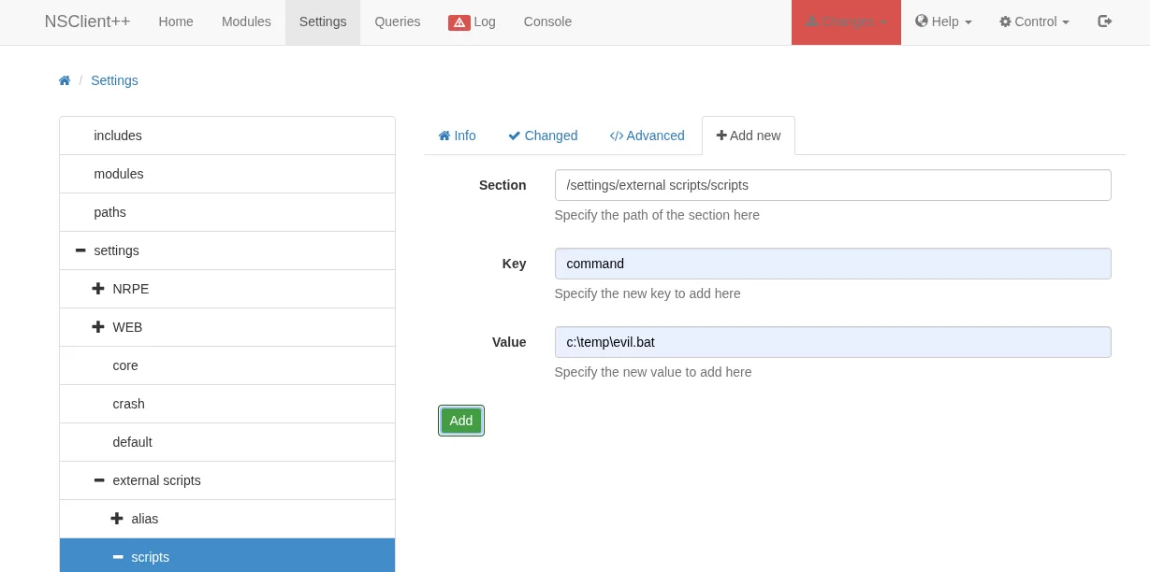1150x572 pixels.
Task: Click into the Value input field
Action: coord(833,342)
